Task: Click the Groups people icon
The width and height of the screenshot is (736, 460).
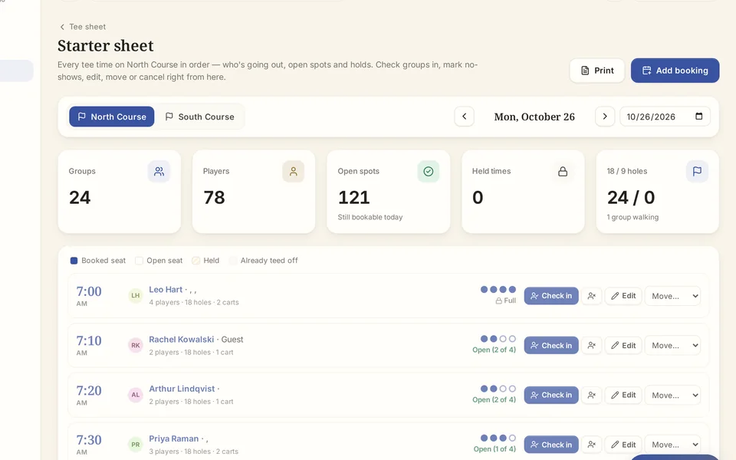Action: pos(159,171)
